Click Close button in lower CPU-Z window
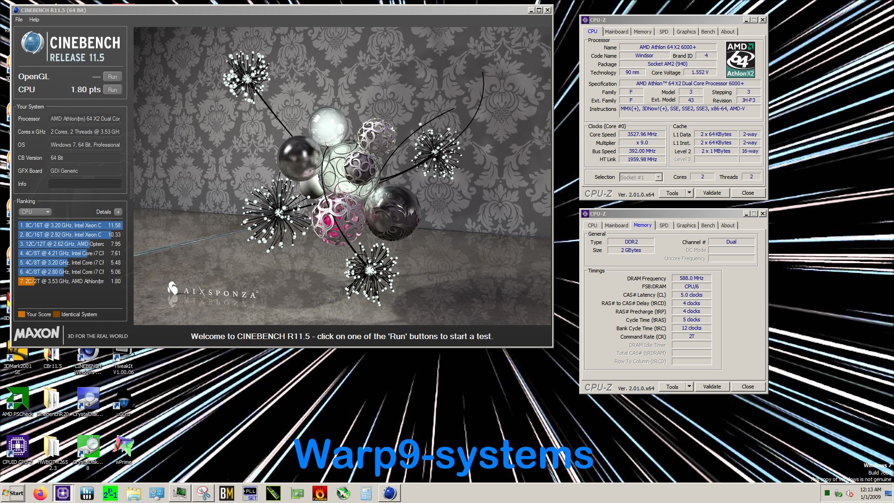Screen dimensions: 894x503 [x=748, y=387]
